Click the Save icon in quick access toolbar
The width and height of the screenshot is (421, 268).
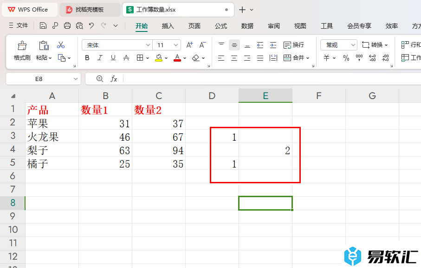(x=43, y=26)
